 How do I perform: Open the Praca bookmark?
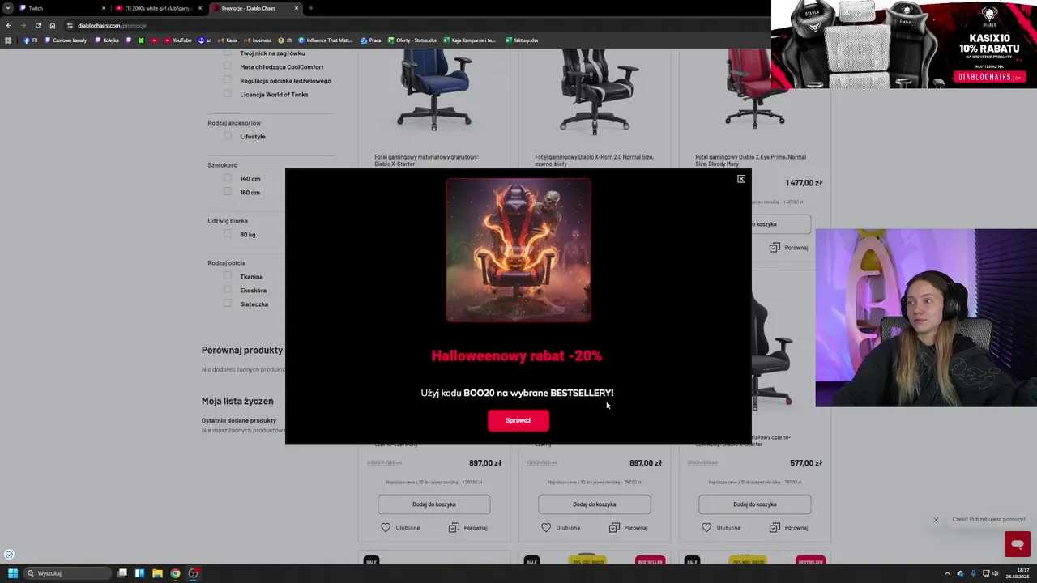coord(371,40)
